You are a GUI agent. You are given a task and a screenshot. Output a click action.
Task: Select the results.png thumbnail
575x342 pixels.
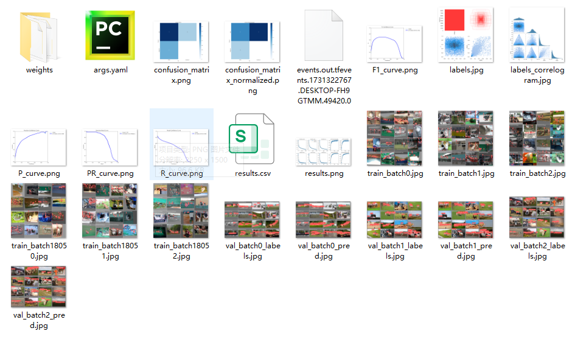[x=323, y=152]
